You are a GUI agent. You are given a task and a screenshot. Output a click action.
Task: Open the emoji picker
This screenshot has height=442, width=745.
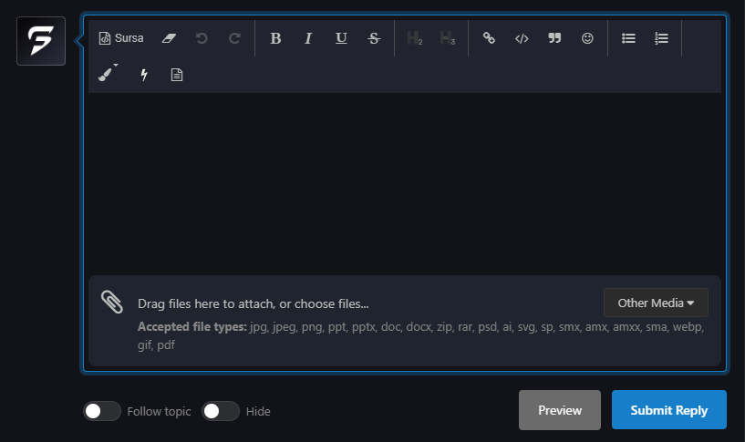587,38
